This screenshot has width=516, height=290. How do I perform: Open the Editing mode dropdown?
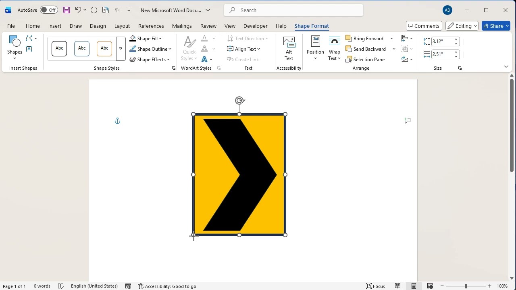tap(462, 26)
